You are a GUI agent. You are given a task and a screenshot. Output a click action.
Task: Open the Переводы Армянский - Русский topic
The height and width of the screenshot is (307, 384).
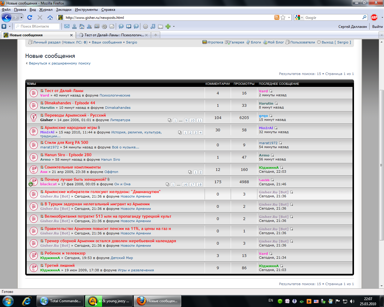pos(75,115)
